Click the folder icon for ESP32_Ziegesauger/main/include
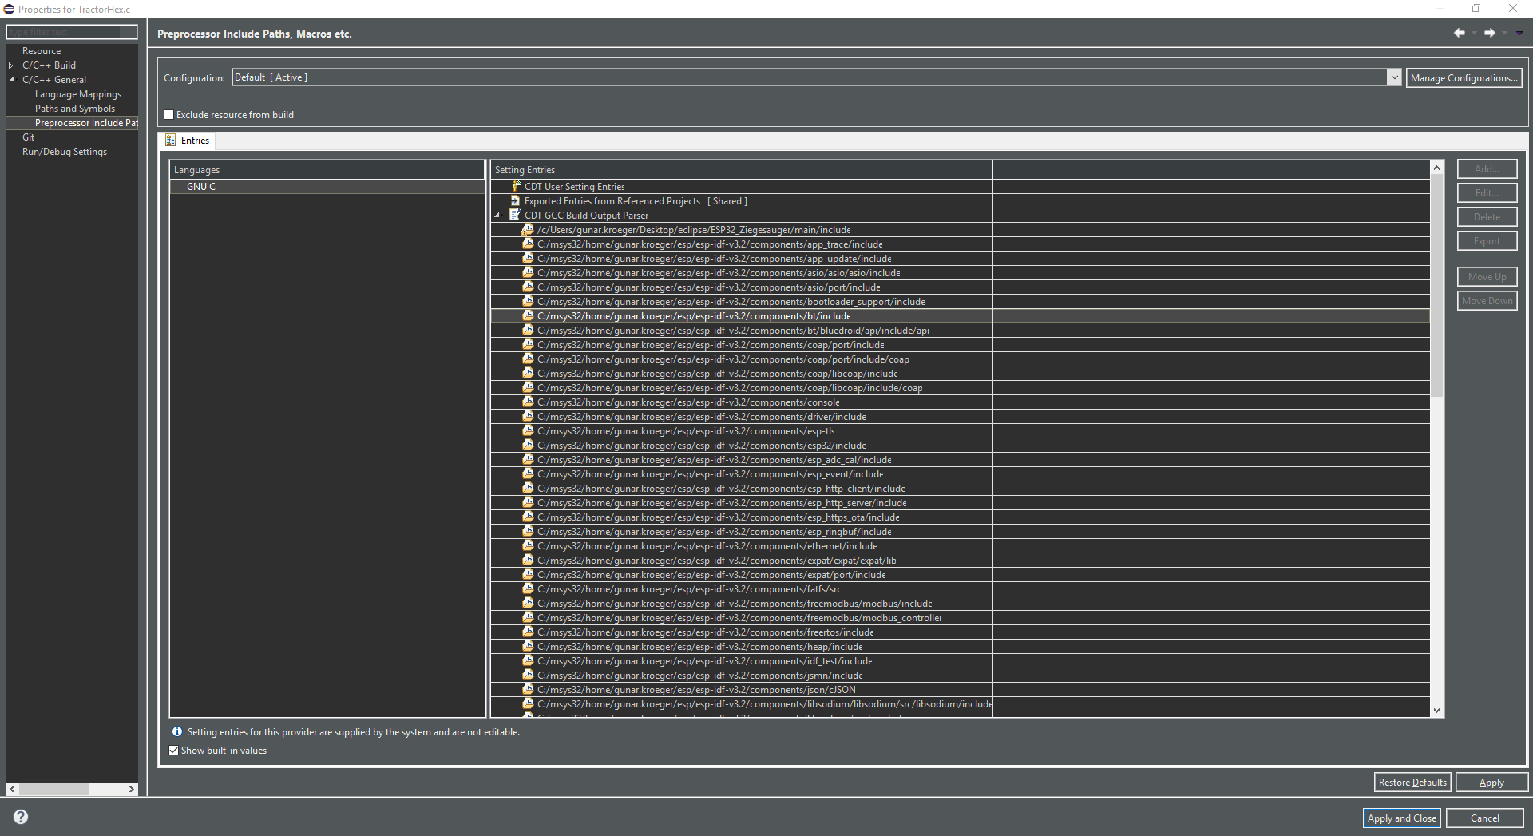The image size is (1533, 836). tap(528, 229)
